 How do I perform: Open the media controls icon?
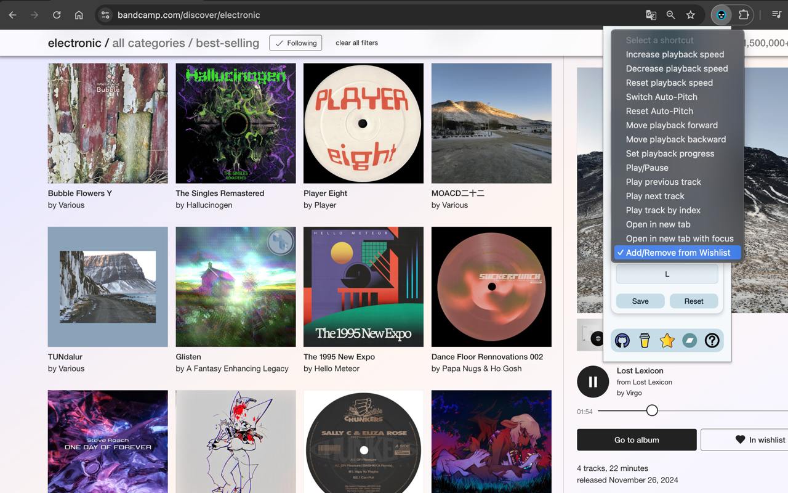[776, 15]
